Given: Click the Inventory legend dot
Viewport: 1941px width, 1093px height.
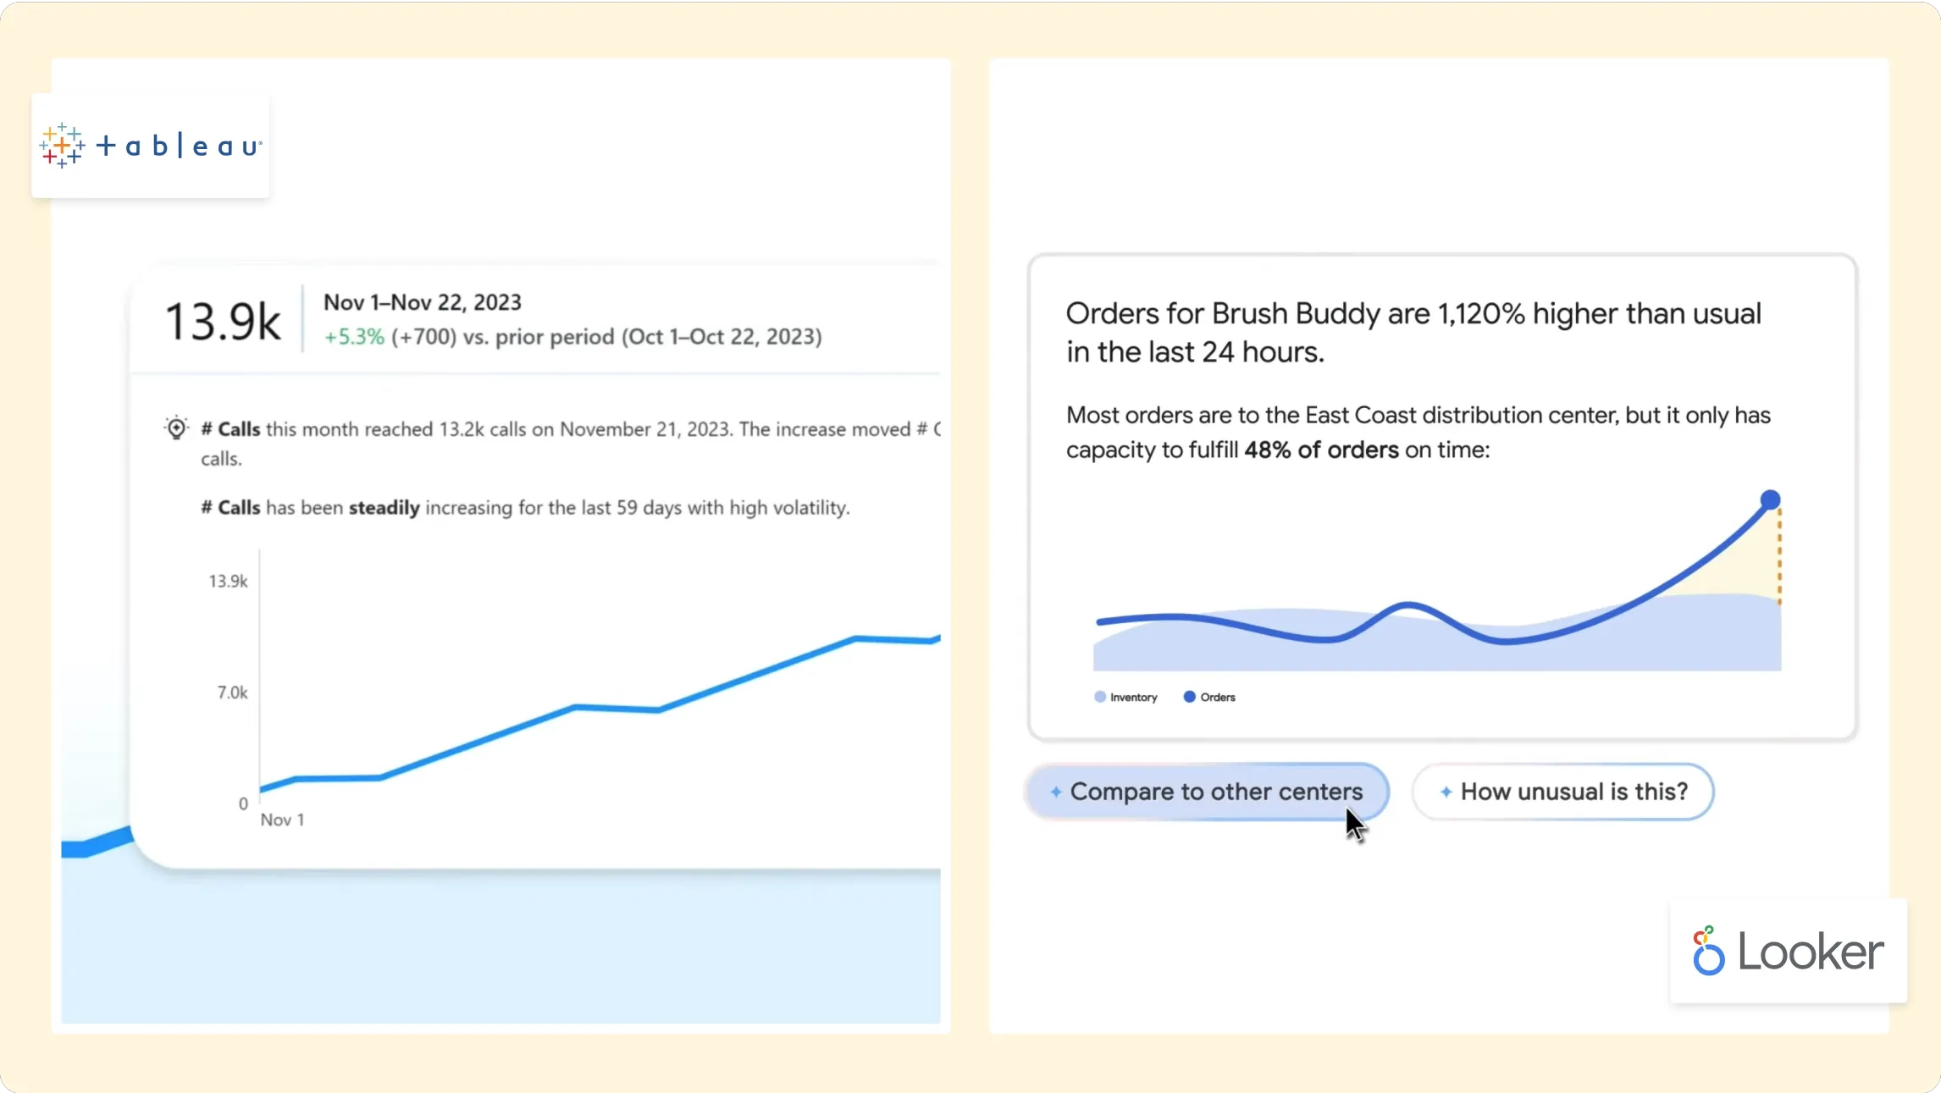Looking at the screenshot, I should point(1100,697).
